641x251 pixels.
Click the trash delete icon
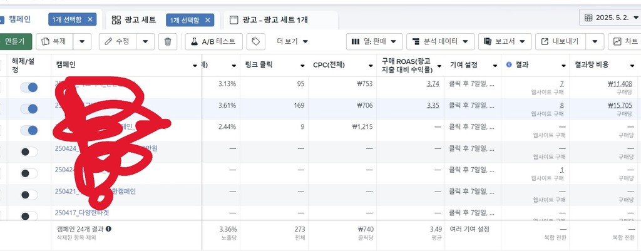click(167, 42)
